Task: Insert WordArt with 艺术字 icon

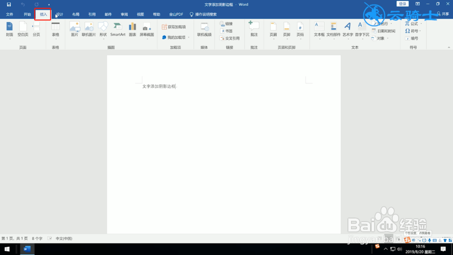Action: click(348, 30)
